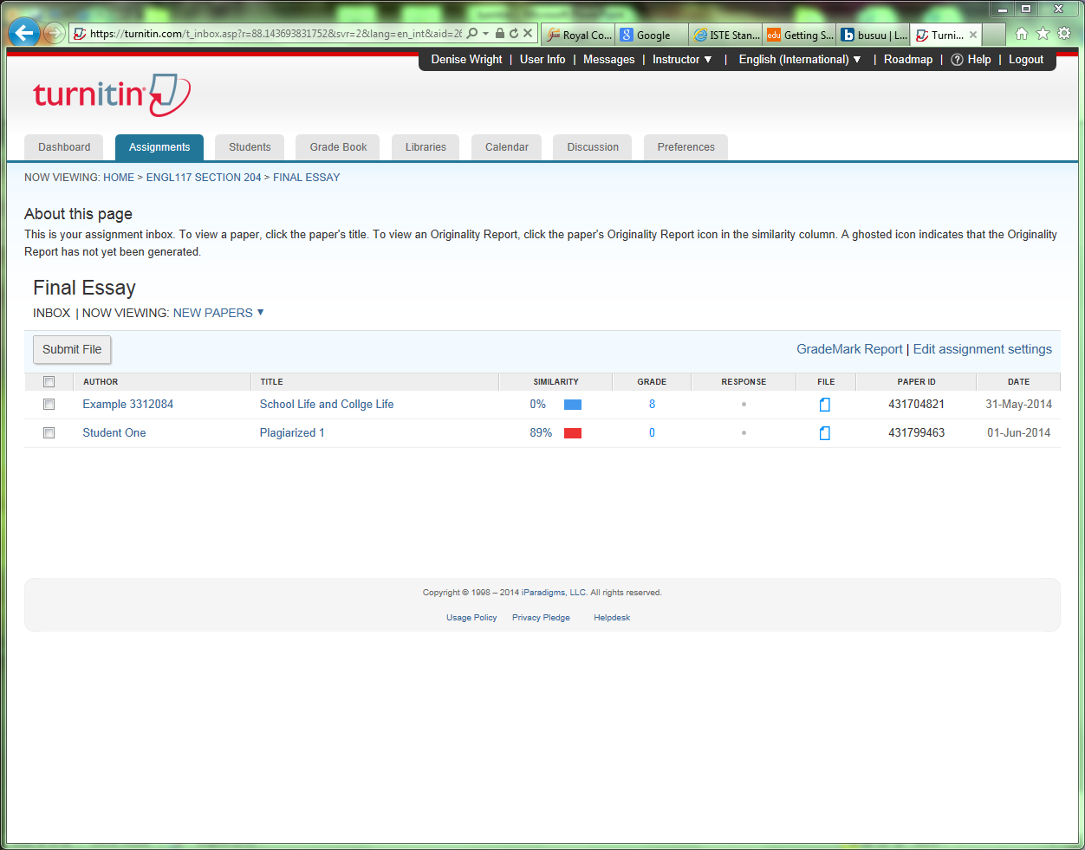Viewport: 1085px width, 850px height.
Task: Click the favorites star icon
Action: coord(1043,34)
